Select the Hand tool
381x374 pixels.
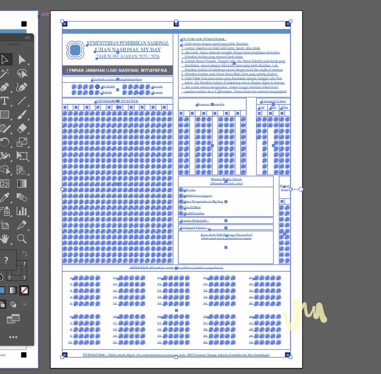click(4, 239)
